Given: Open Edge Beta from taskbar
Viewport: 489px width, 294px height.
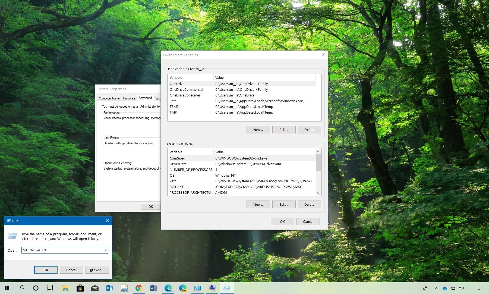Looking at the screenshot, I should pos(168,288).
